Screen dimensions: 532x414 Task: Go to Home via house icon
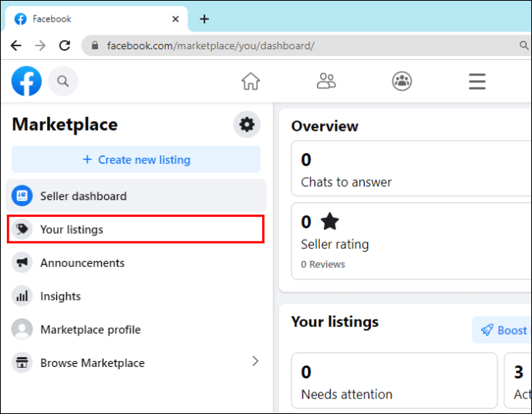click(x=251, y=82)
